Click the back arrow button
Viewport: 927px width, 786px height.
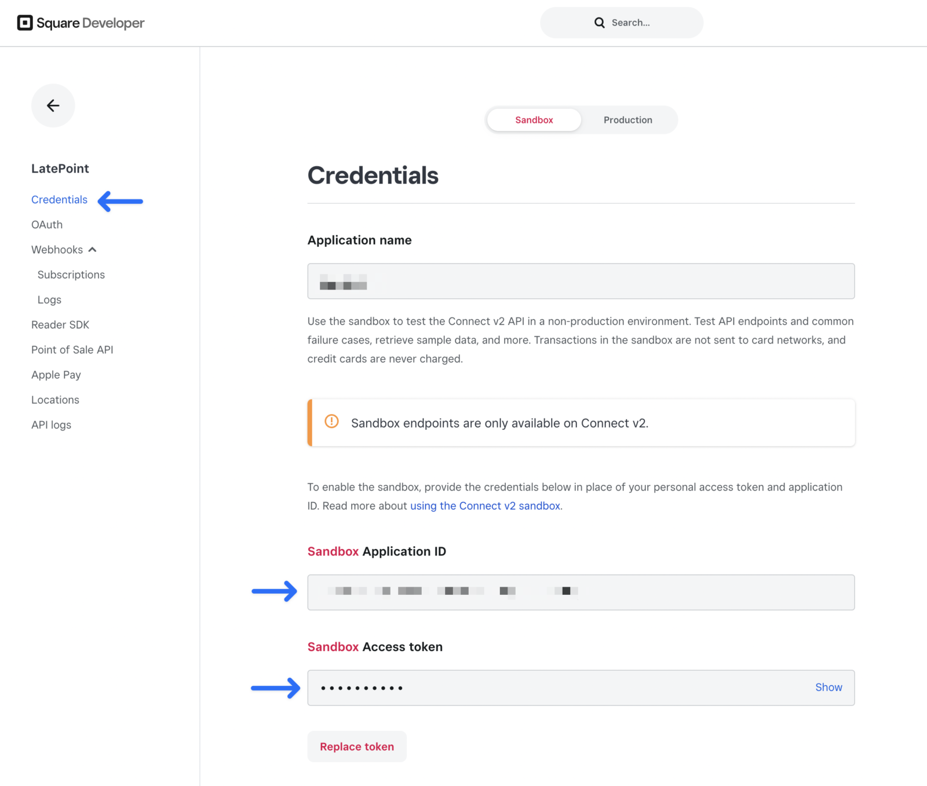tap(53, 105)
